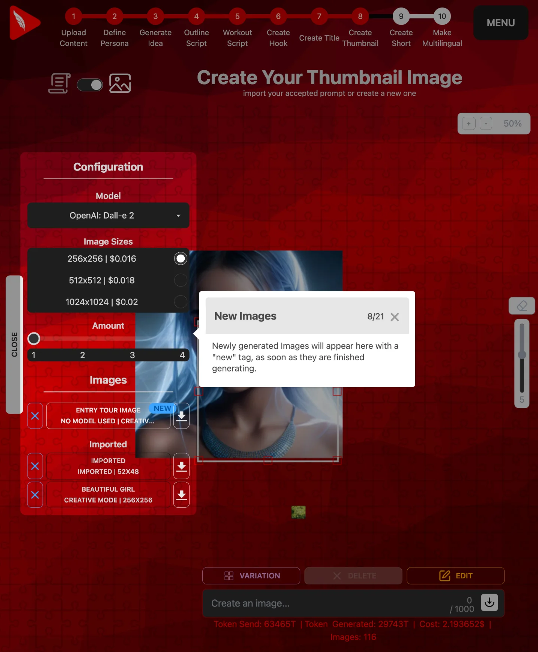This screenshot has height=652, width=538.
Task: Go to step 9 Create Short
Action: click(401, 17)
